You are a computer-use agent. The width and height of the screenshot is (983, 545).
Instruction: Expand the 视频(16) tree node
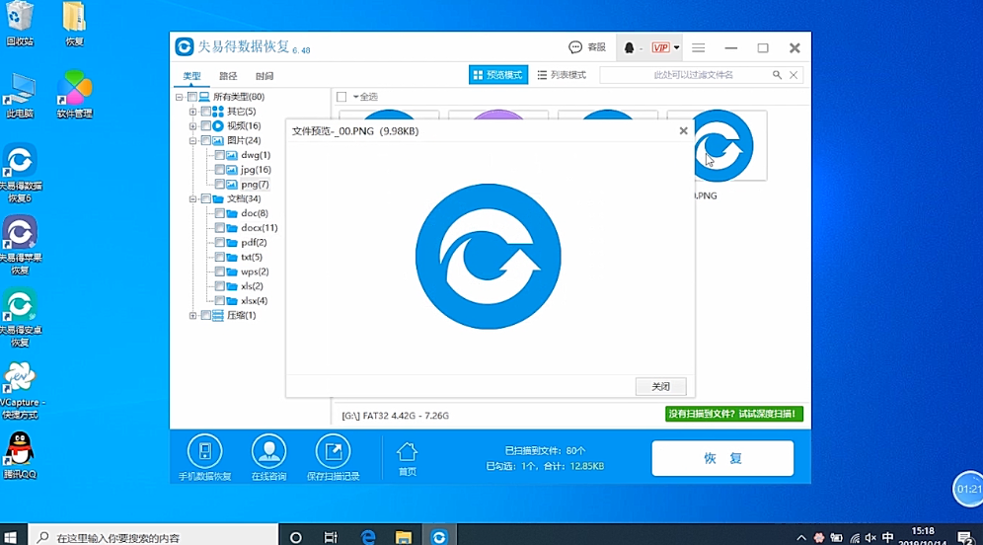pyautogui.click(x=193, y=126)
